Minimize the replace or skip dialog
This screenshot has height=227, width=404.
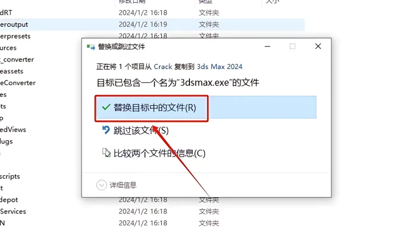tap(267, 47)
